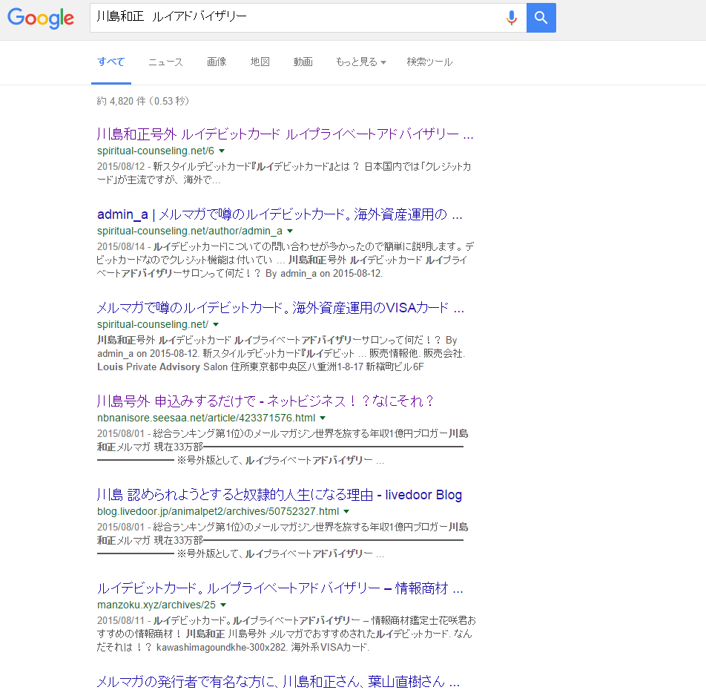This screenshot has height=690, width=706.
Task: Open the 画像 results tab
Action: click(217, 62)
